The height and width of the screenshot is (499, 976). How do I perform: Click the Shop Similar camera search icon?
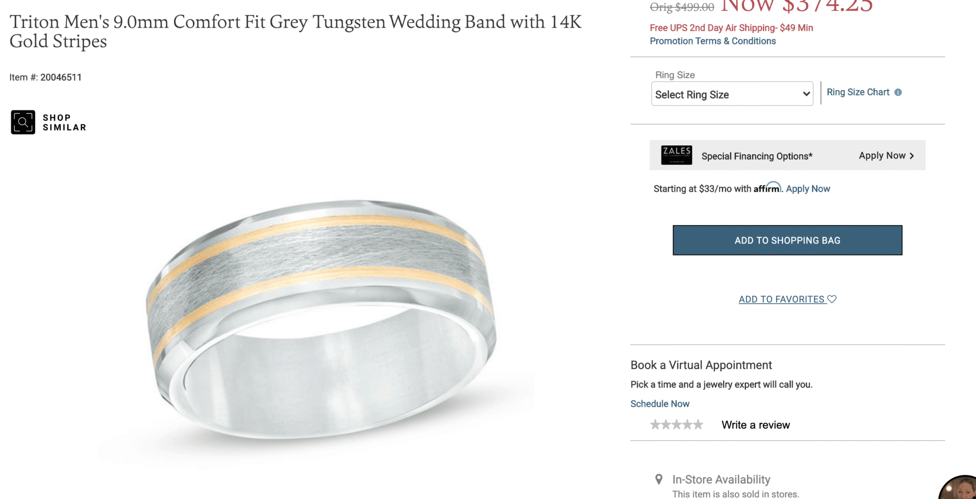(x=23, y=122)
